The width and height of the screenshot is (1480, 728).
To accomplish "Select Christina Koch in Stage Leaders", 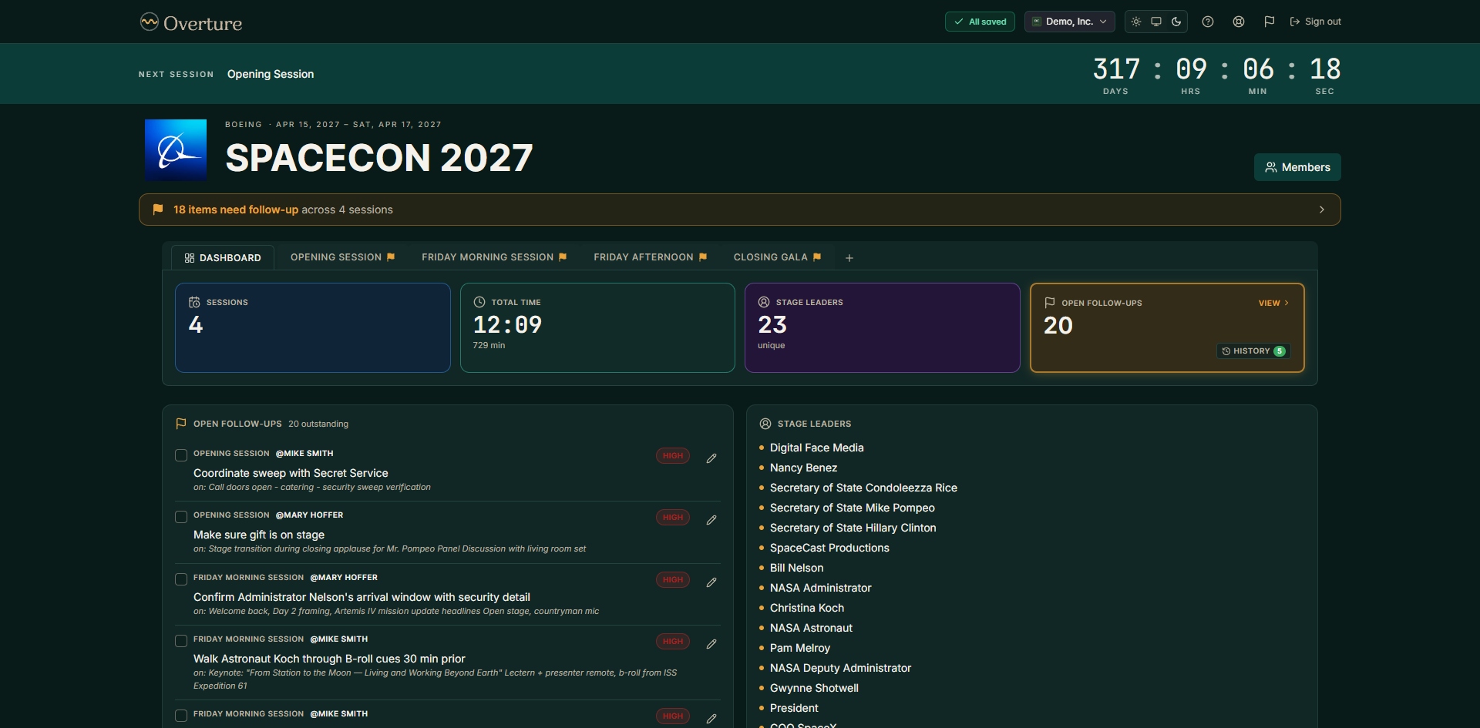I will coord(806,608).
